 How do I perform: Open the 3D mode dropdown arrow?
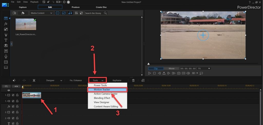(x=197, y=73)
